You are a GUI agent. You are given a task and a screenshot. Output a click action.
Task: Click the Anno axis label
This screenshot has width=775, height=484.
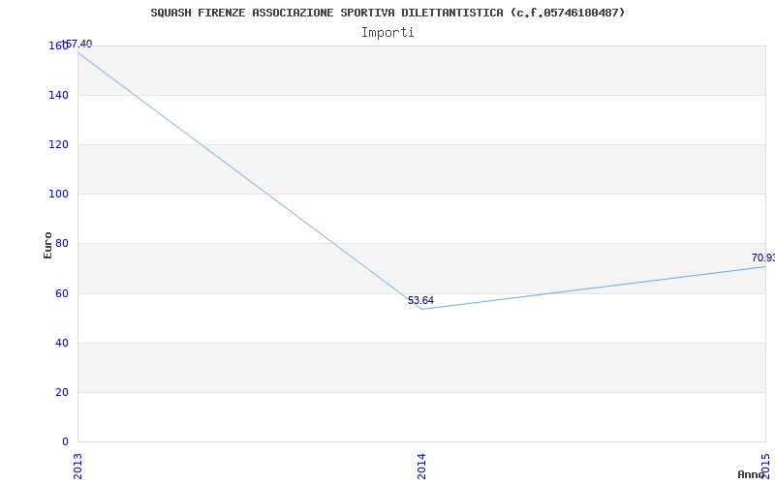pos(751,474)
